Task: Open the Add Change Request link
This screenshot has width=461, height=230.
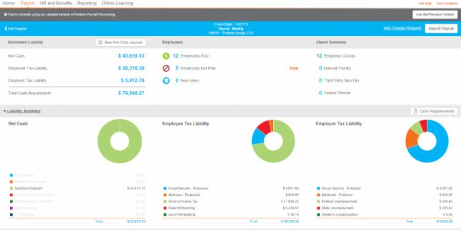Action: point(403,28)
